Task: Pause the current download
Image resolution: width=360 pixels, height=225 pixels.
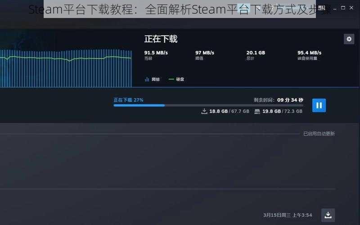Action: [x=319, y=105]
